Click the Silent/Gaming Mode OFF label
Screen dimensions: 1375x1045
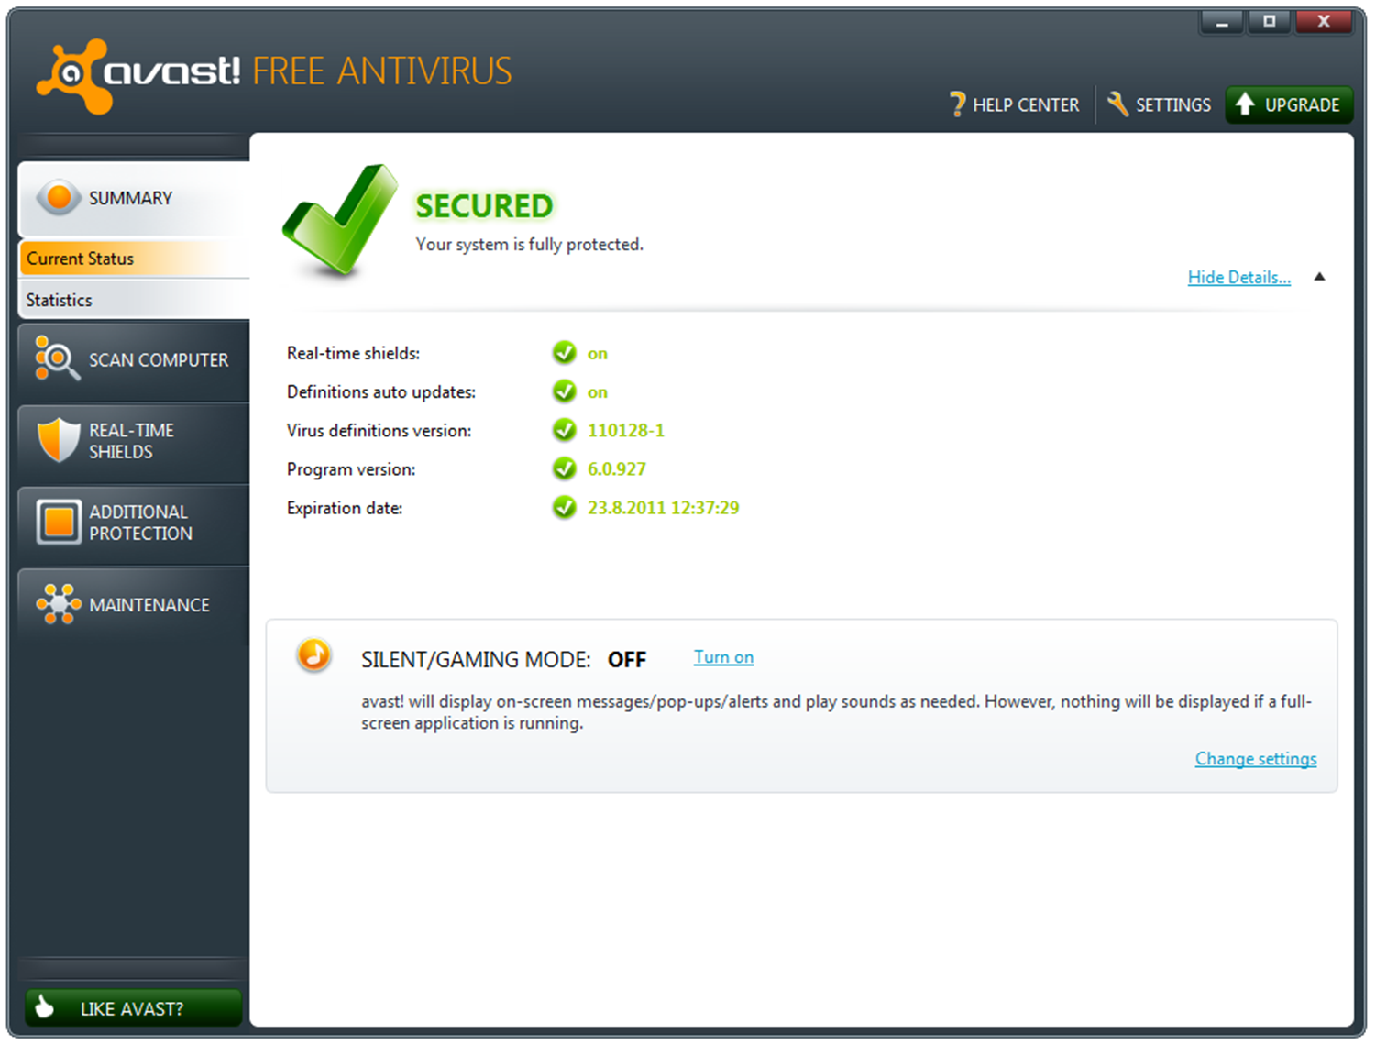[x=503, y=659]
